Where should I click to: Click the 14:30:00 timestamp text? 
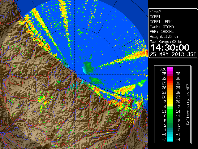170,47
